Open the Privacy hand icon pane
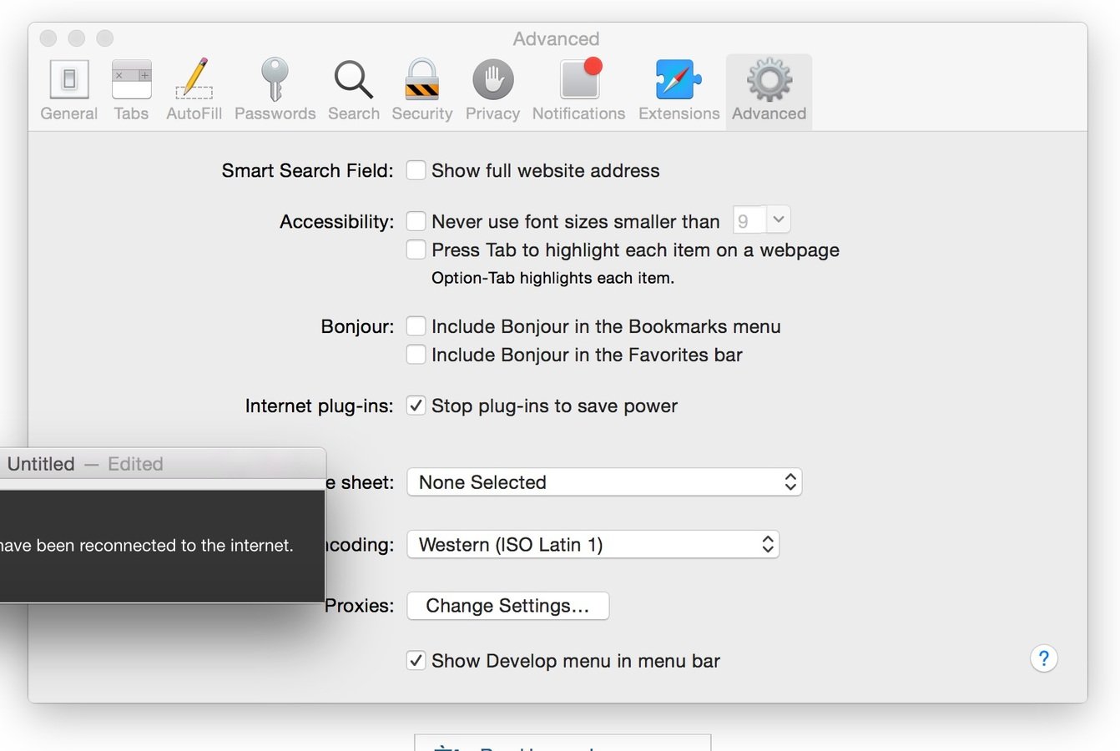 492,90
